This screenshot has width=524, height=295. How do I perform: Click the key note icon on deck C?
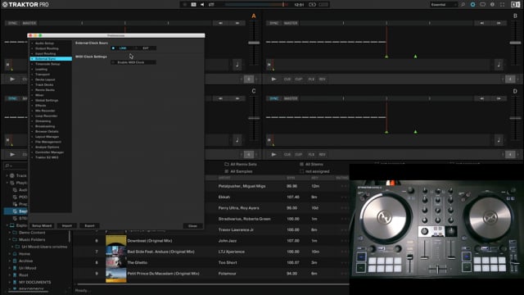[237, 140]
